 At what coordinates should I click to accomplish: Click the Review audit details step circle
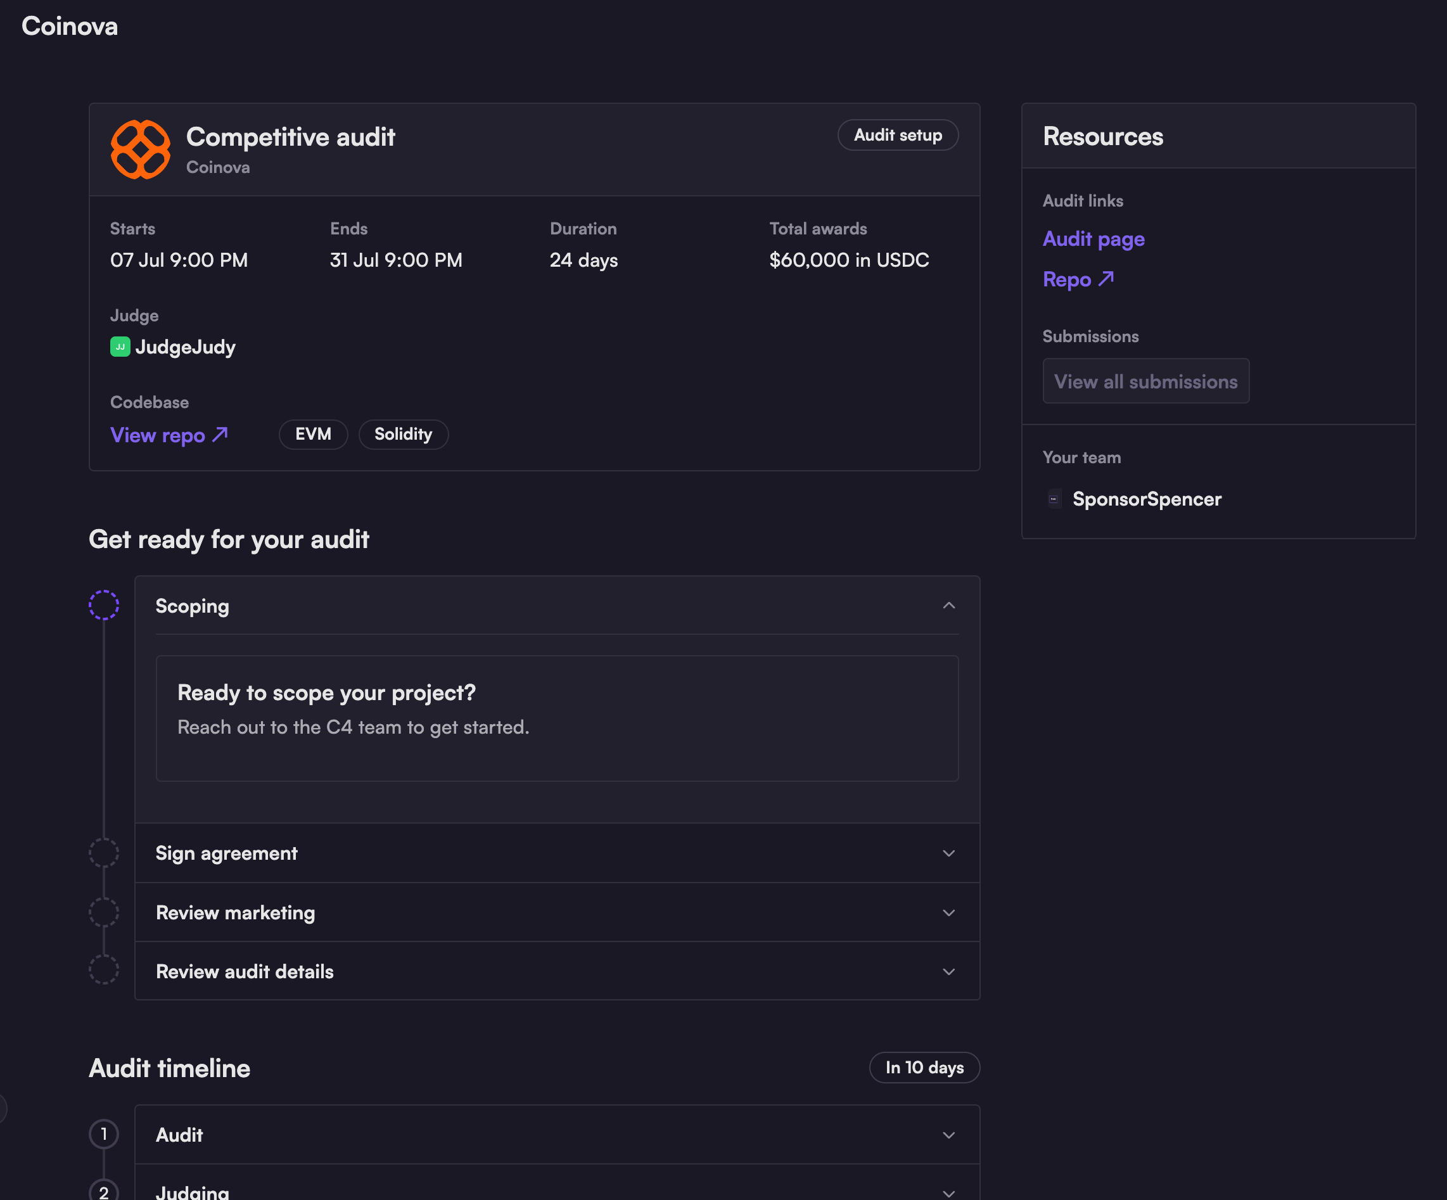104,971
